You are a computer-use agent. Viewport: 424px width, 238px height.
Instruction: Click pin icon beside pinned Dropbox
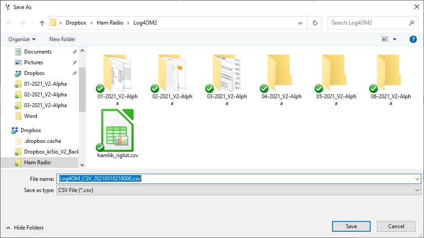coord(75,73)
